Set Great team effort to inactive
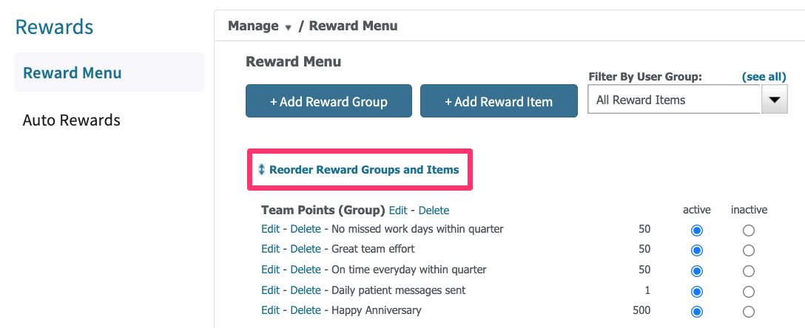Viewport: 805px width, 328px height. [749, 250]
